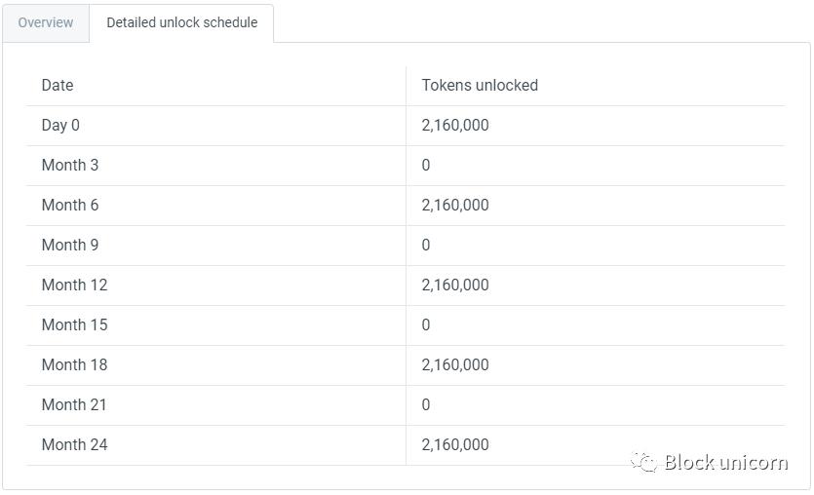Select the Month 24 date cell
The height and width of the screenshot is (495, 814).
pos(74,445)
